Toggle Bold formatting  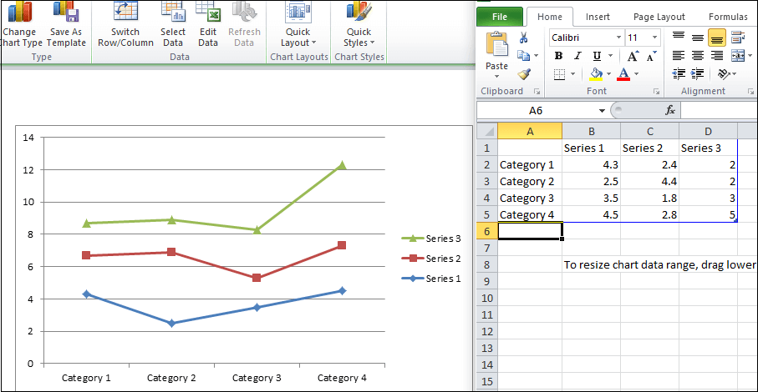coord(559,56)
